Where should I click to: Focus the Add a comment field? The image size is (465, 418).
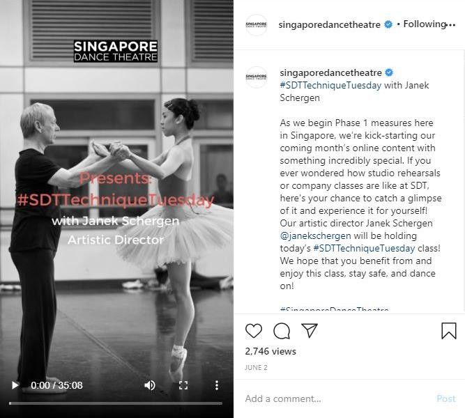338,398
